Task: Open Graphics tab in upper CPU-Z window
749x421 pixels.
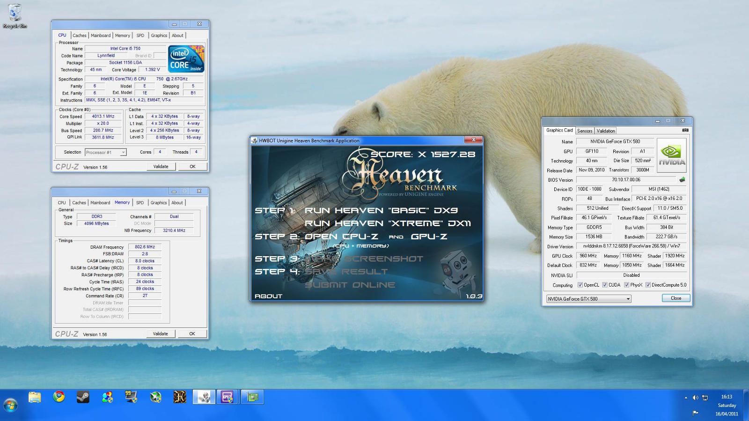Action: click(x=159, y=36)
